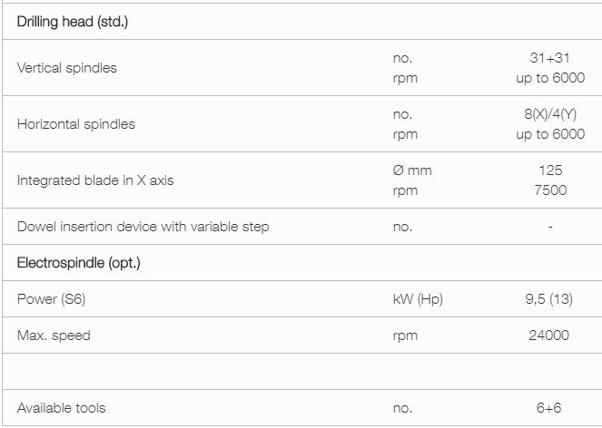Select "Integrated blade in X axis" label
Screen dimensions: 602x428
(x=95, y=180)
